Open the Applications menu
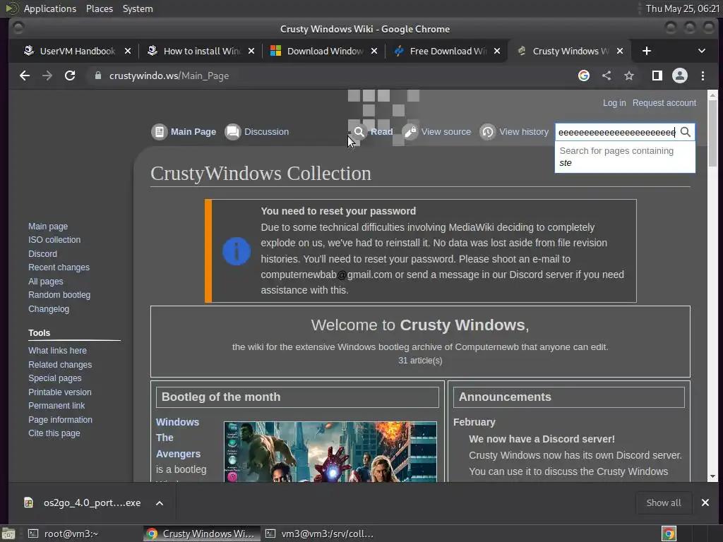Image resolution: width=723 pixels, height=542 pixels. coord(50,8)
